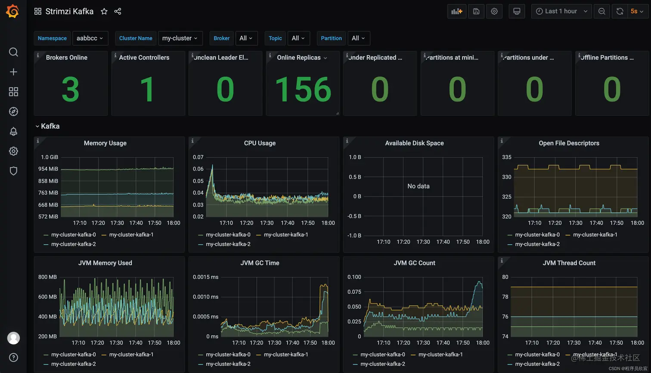
Task: Click the Open File Descriptors panel title
Action: pyautogui.click(x=569, y=143)
